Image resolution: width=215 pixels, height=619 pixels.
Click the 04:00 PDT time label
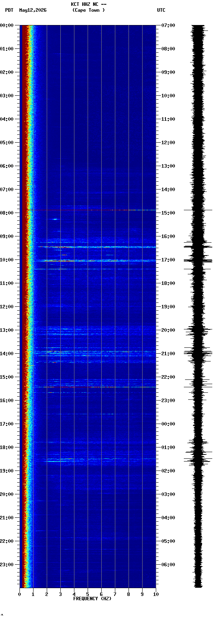(7, 119)
